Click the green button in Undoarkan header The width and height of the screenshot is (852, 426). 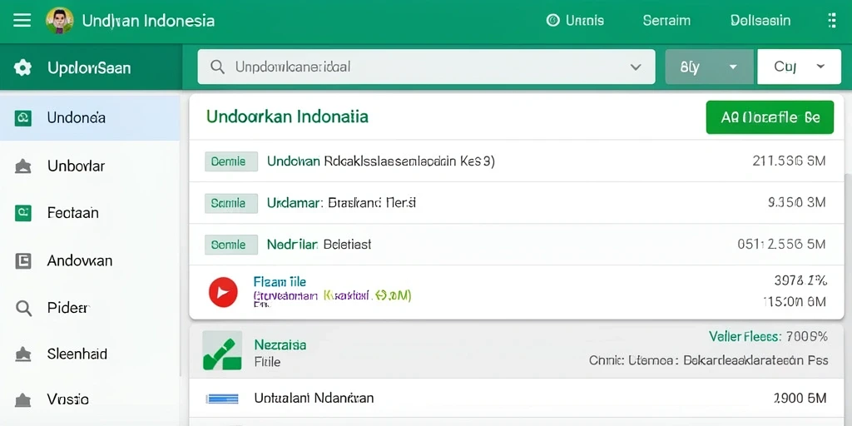coord(770,117)
